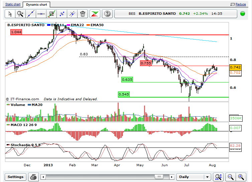Open the Settings button
Viewport: 252px width, 182px height.
click(15, 177)
